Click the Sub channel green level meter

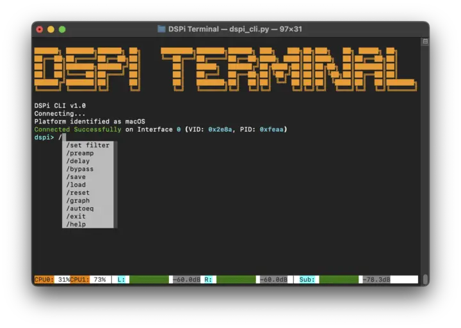(x=339, y=279)
